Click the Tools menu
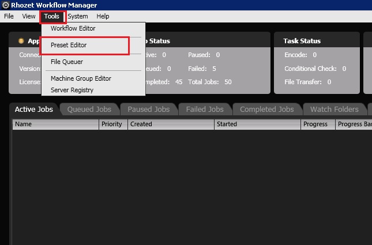Viewport: 372px width, 245px height. [x=51, y=16]
